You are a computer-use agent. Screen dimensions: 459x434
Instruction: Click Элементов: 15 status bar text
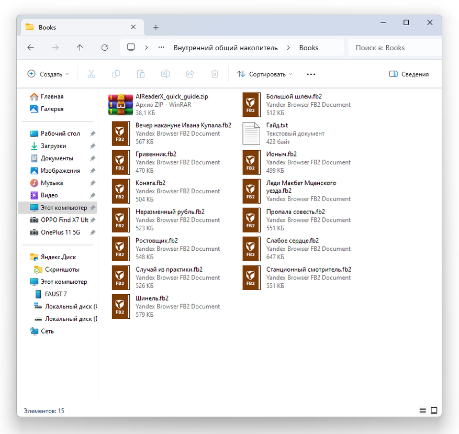(44, 411)
